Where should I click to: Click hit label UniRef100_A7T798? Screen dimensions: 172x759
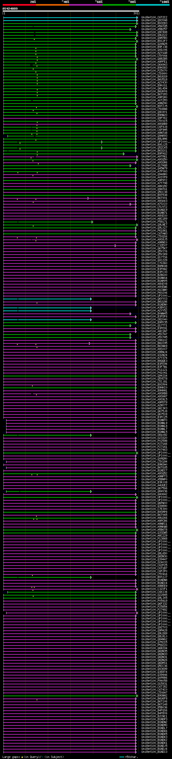pos(154,183)
